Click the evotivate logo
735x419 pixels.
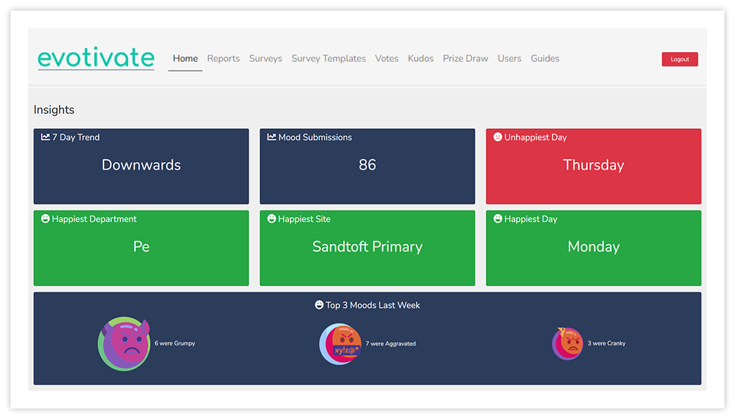pos(96,58)
